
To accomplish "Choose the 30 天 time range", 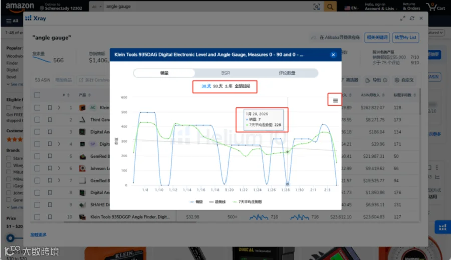I will 206,86.
